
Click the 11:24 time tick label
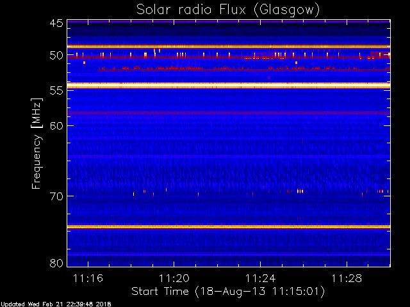click(x=261, y=278)
